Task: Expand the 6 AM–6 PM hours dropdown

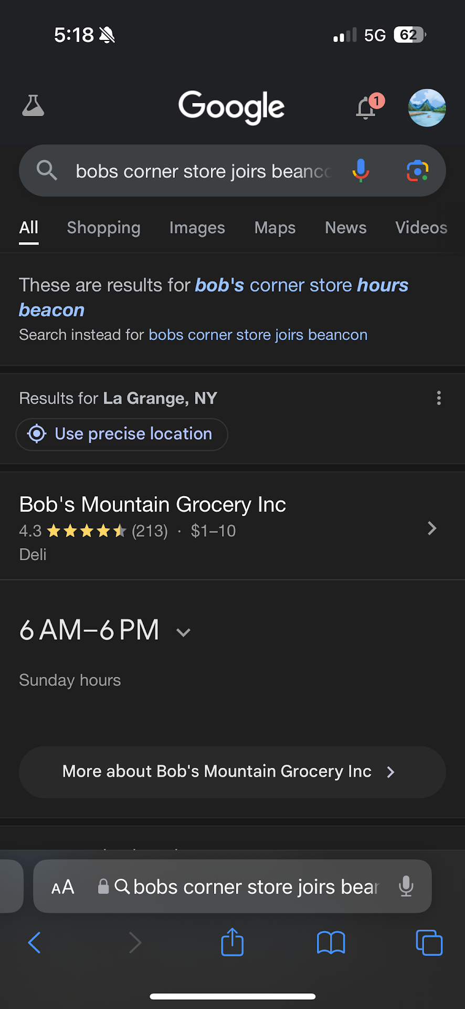Action: click(183, 632)
